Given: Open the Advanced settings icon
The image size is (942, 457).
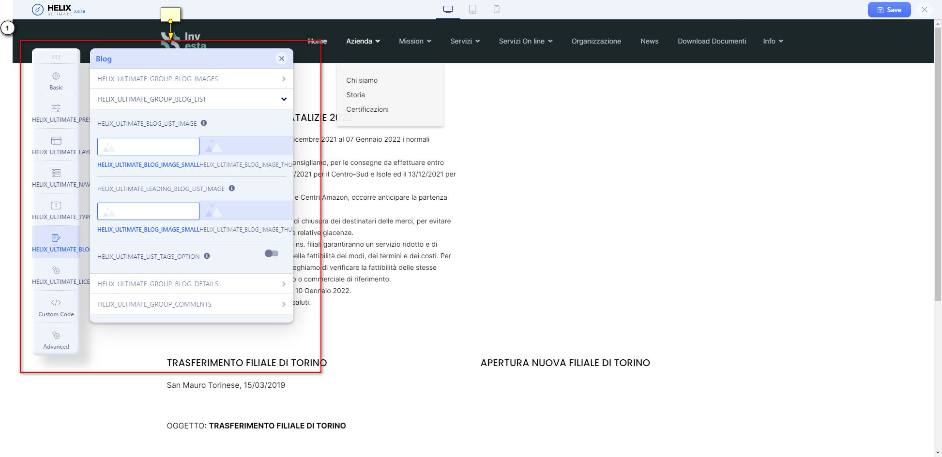Looking at the screenshot, I should coord(56,335).
